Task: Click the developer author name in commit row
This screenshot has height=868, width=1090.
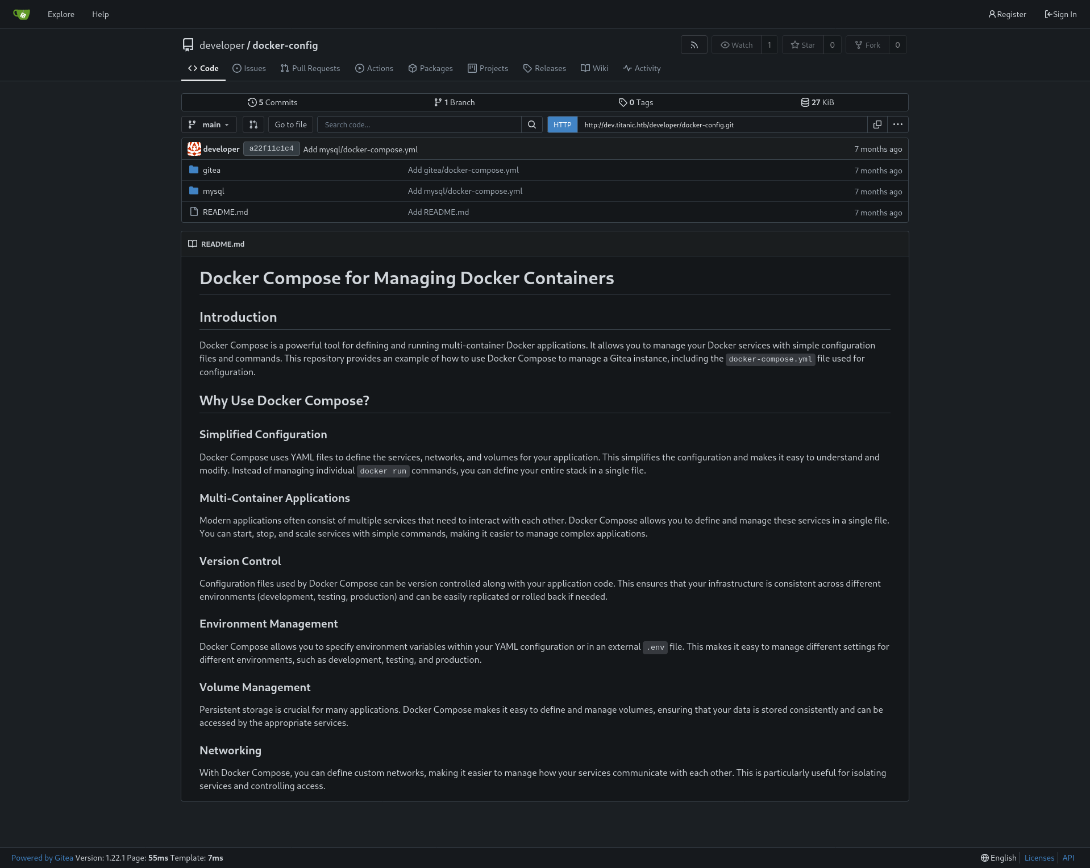Action: click(221, 149)
